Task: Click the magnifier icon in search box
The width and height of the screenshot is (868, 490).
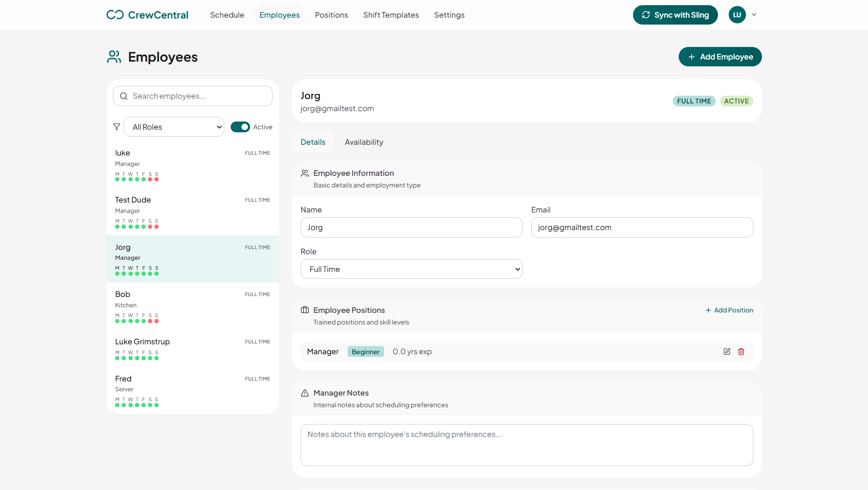Action: [x=124, y=96]
